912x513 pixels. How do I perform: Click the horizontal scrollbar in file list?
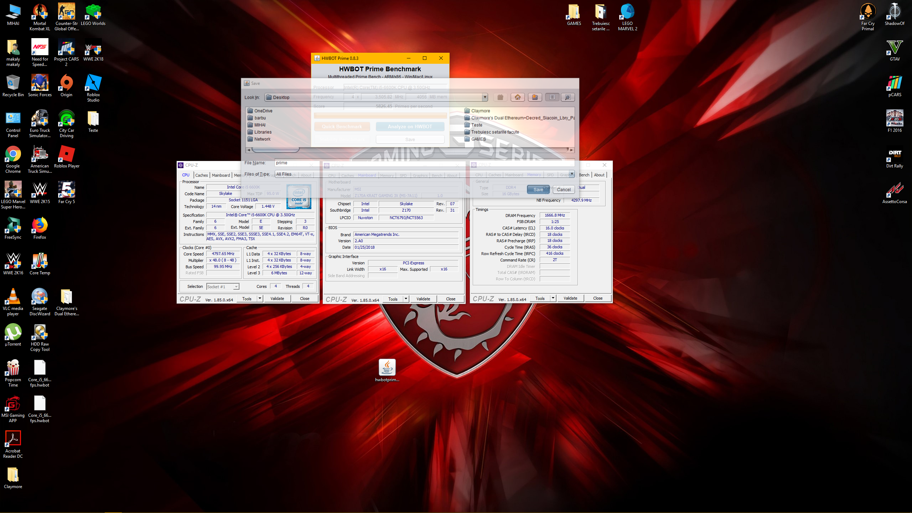coord(275,150)
